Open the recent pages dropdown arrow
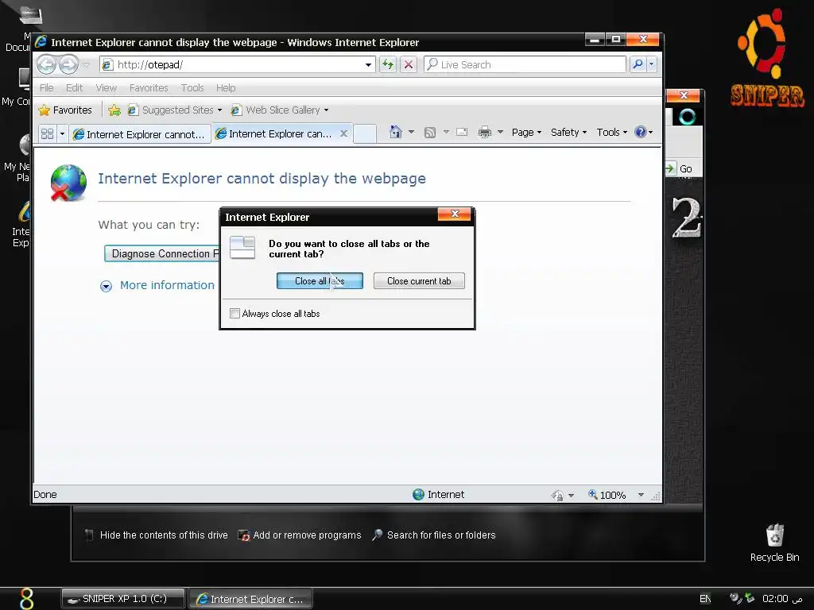This screenshot has width=814, height=610. (87, 65)
